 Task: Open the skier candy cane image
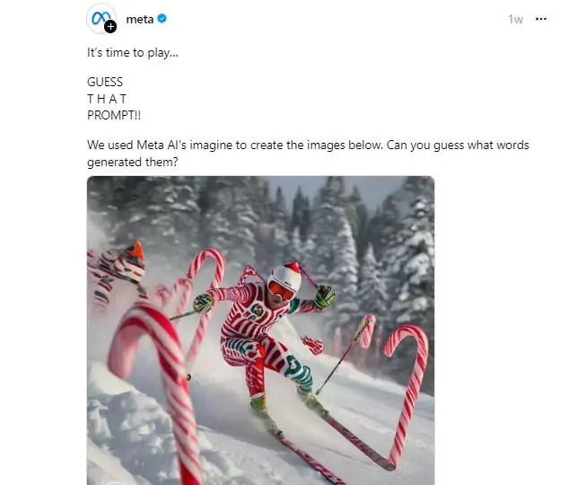coord(260,331)
